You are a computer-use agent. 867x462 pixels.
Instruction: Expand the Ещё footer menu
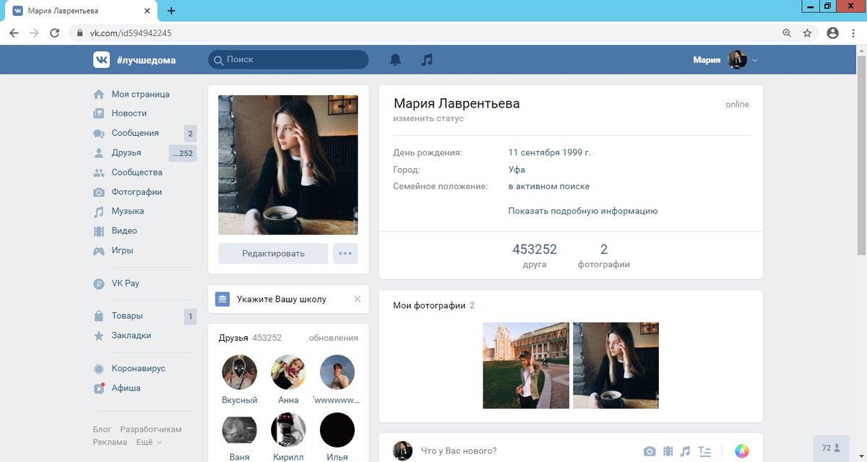pos(149,442)
